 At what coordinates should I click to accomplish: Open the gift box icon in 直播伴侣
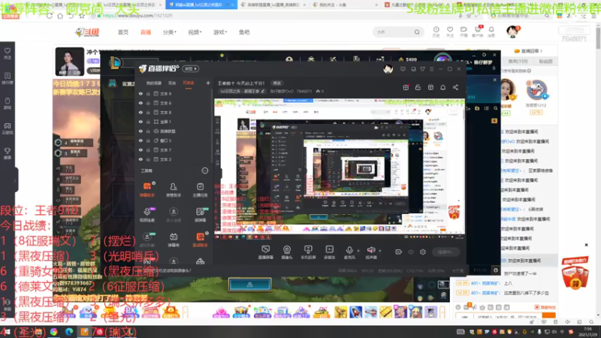point(406,87)
